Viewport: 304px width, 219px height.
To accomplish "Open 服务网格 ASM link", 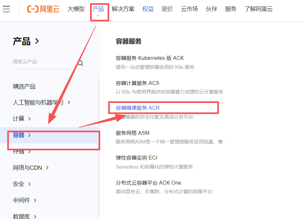I will pos(133,133).
